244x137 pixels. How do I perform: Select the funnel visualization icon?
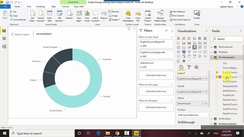(189, 52)
